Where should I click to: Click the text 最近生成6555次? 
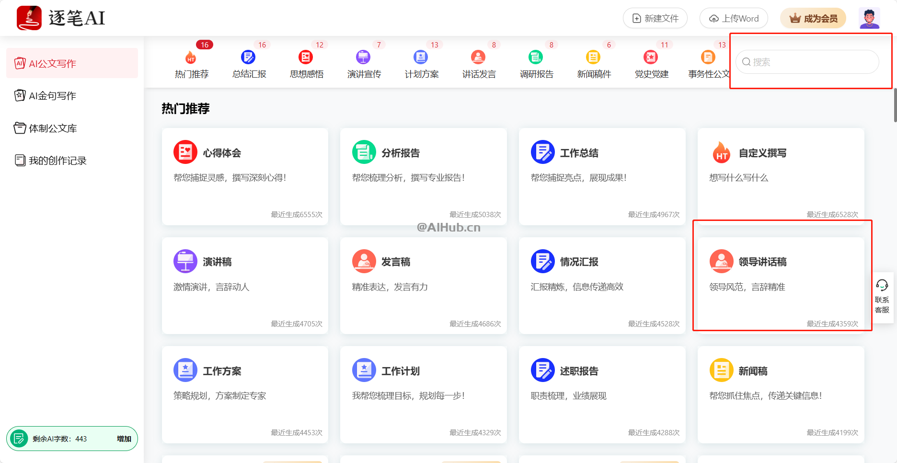(297, 214)
